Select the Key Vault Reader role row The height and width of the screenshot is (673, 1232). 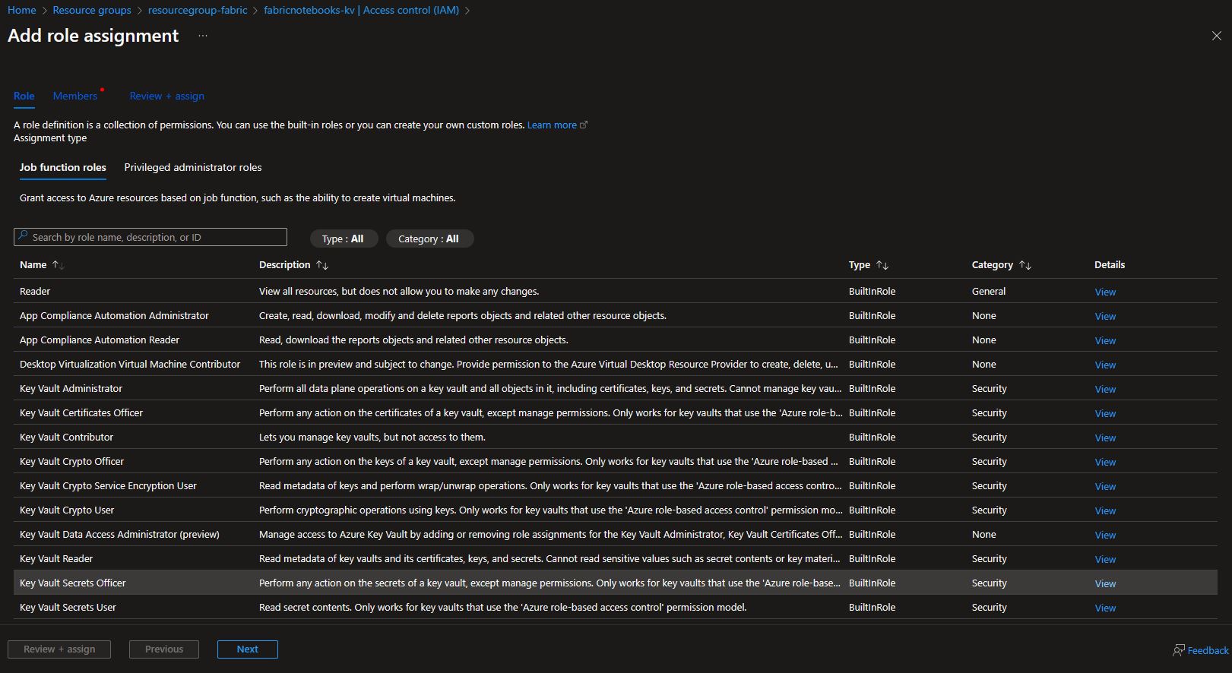(56, 558)
